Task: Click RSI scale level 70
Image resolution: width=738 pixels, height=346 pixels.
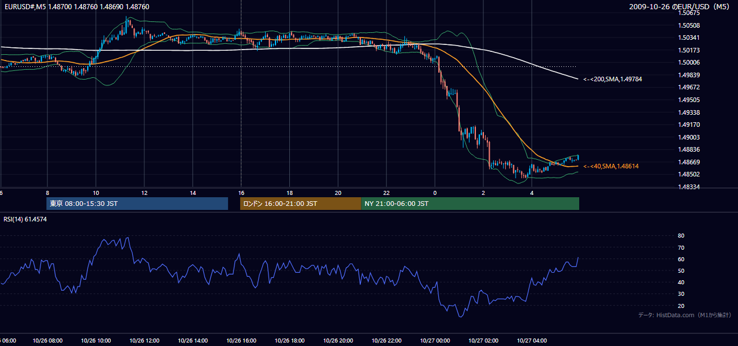Action: [x=681, y=247]
